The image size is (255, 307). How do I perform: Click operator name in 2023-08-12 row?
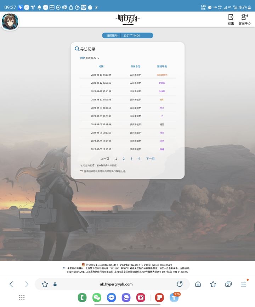pos(162,83)
